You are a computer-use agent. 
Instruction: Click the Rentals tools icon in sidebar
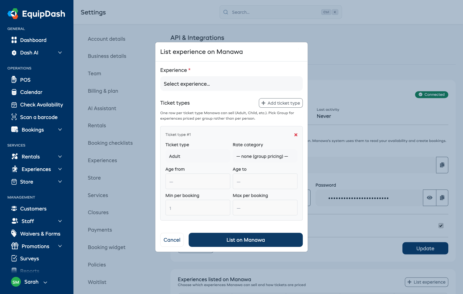pyautogui.click(x=15, y=156)
